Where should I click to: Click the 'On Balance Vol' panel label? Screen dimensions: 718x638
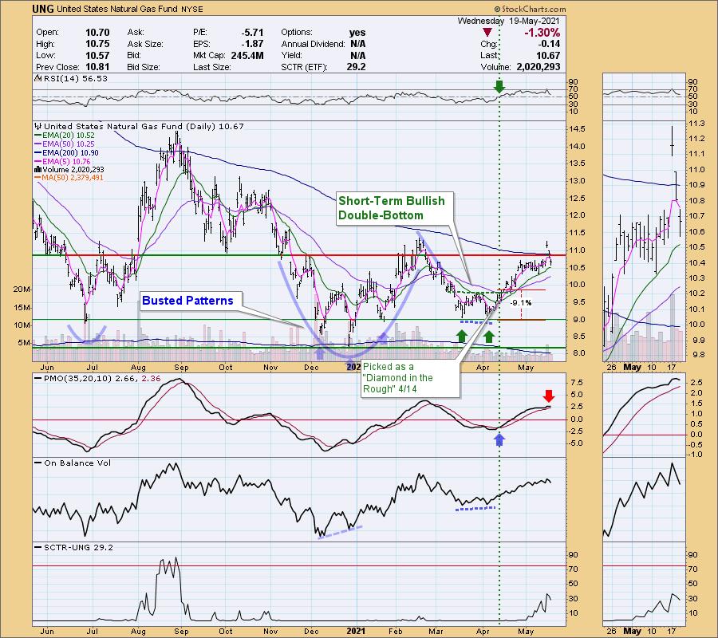[x=73, y=463]
